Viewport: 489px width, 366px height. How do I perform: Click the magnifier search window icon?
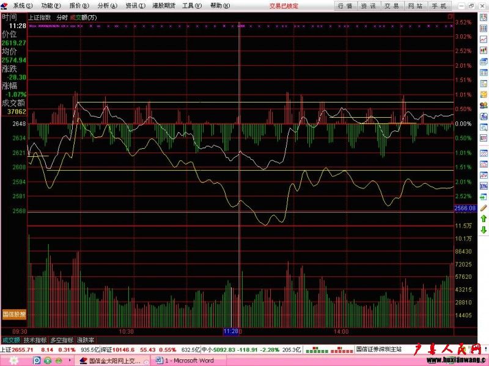483,127
